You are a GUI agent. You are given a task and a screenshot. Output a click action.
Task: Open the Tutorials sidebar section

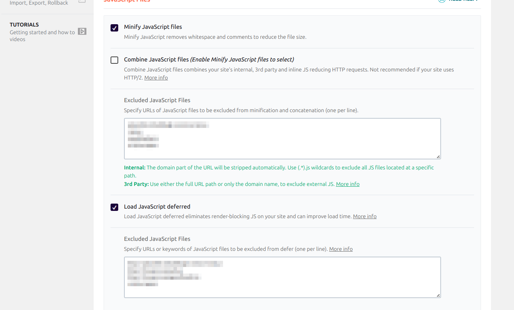point(24,25)
